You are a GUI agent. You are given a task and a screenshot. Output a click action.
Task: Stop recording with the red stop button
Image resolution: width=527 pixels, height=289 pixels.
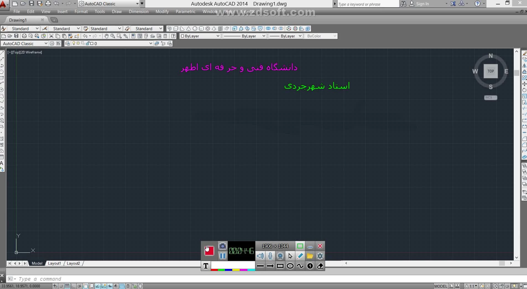coord(209,251)
